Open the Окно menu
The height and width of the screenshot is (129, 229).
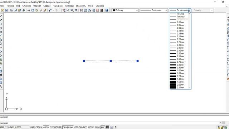[91, 6]
